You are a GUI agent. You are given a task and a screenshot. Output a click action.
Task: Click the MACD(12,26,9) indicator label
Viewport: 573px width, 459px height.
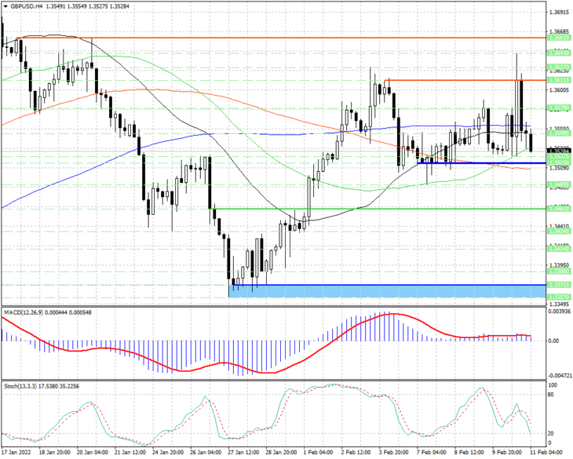tap(24, 312)
